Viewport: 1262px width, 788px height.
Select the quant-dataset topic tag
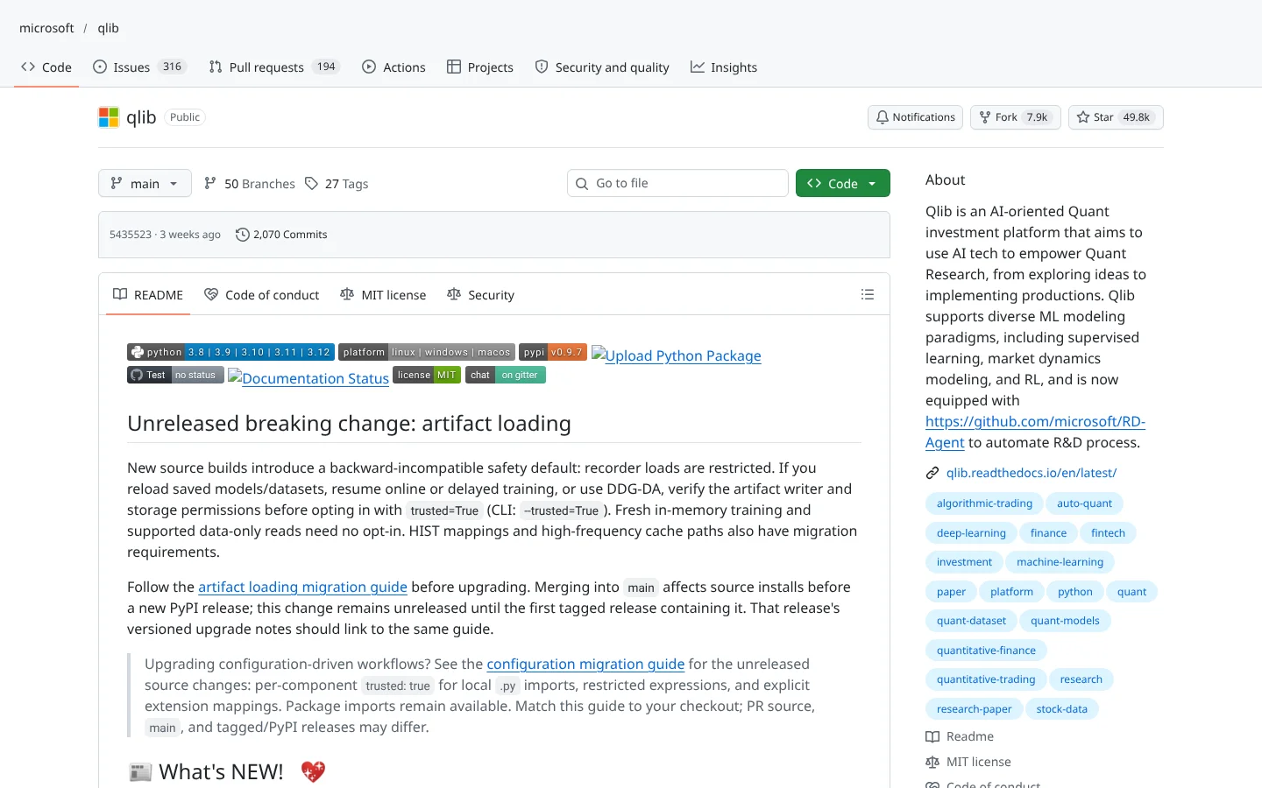(x=971, y=621)
